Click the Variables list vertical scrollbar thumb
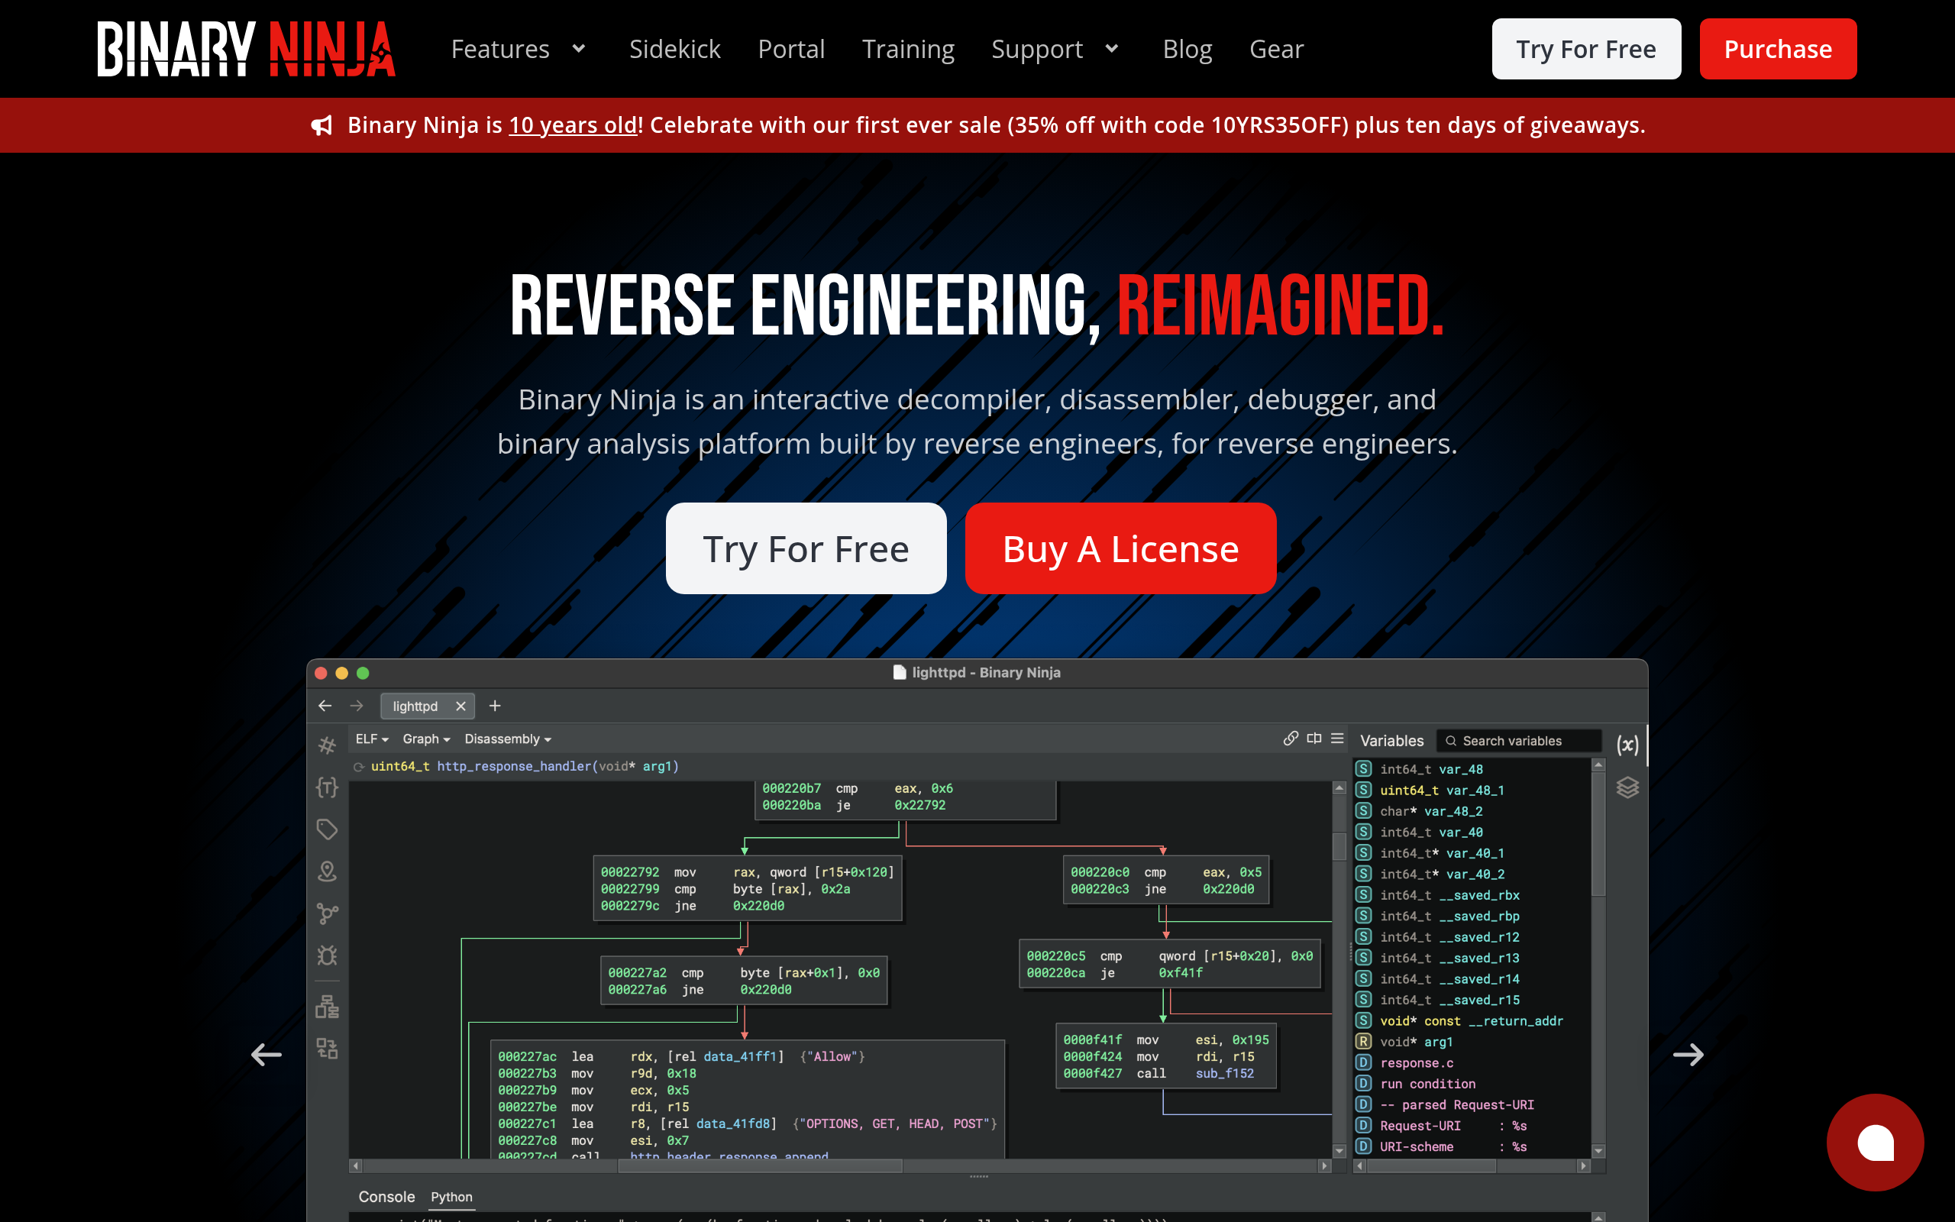This screenshot has height=1222, width=1955. pyautogui.click(x=1598, y=834)
